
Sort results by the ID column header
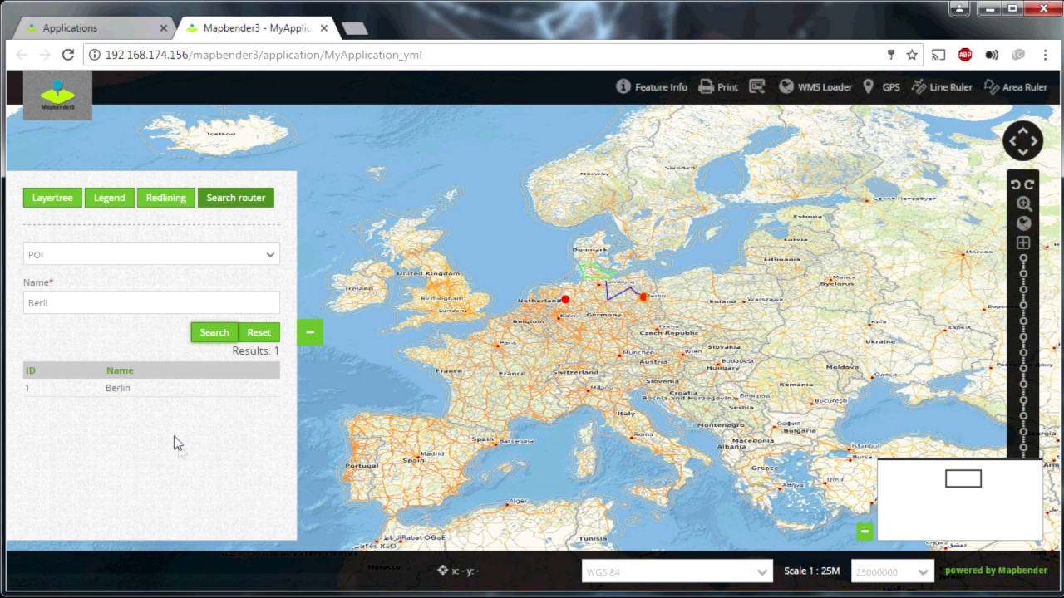(31, 370)
